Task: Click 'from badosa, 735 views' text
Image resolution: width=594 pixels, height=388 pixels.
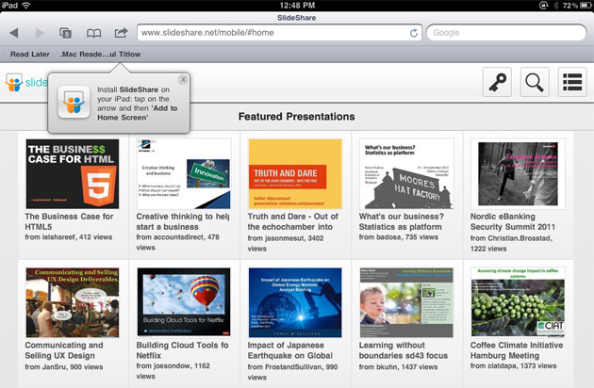Action: 399,237
